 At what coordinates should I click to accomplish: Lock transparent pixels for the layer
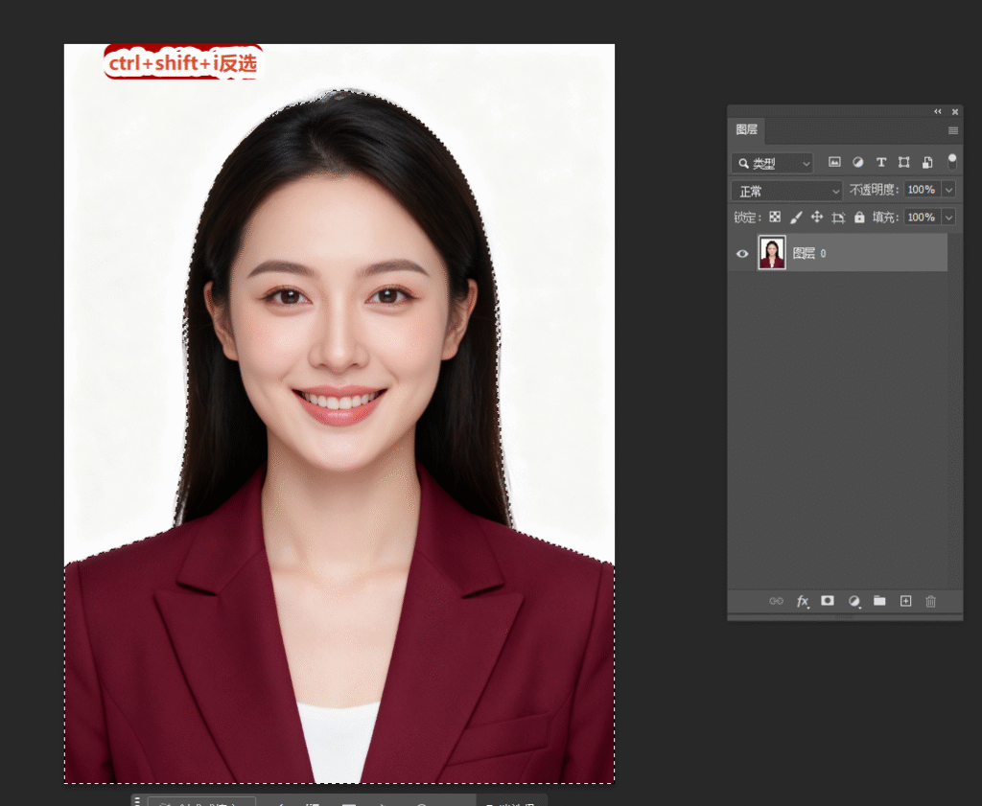(775, 218)
